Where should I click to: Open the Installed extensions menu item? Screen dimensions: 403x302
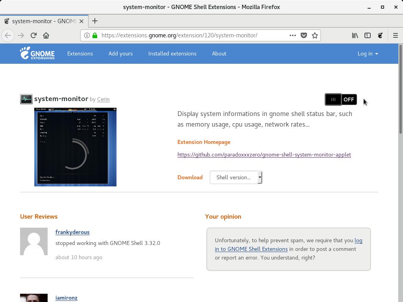(172, 53)
